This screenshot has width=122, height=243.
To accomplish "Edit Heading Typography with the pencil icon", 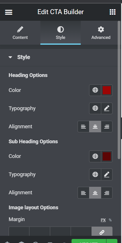I will tap(107, 108).
